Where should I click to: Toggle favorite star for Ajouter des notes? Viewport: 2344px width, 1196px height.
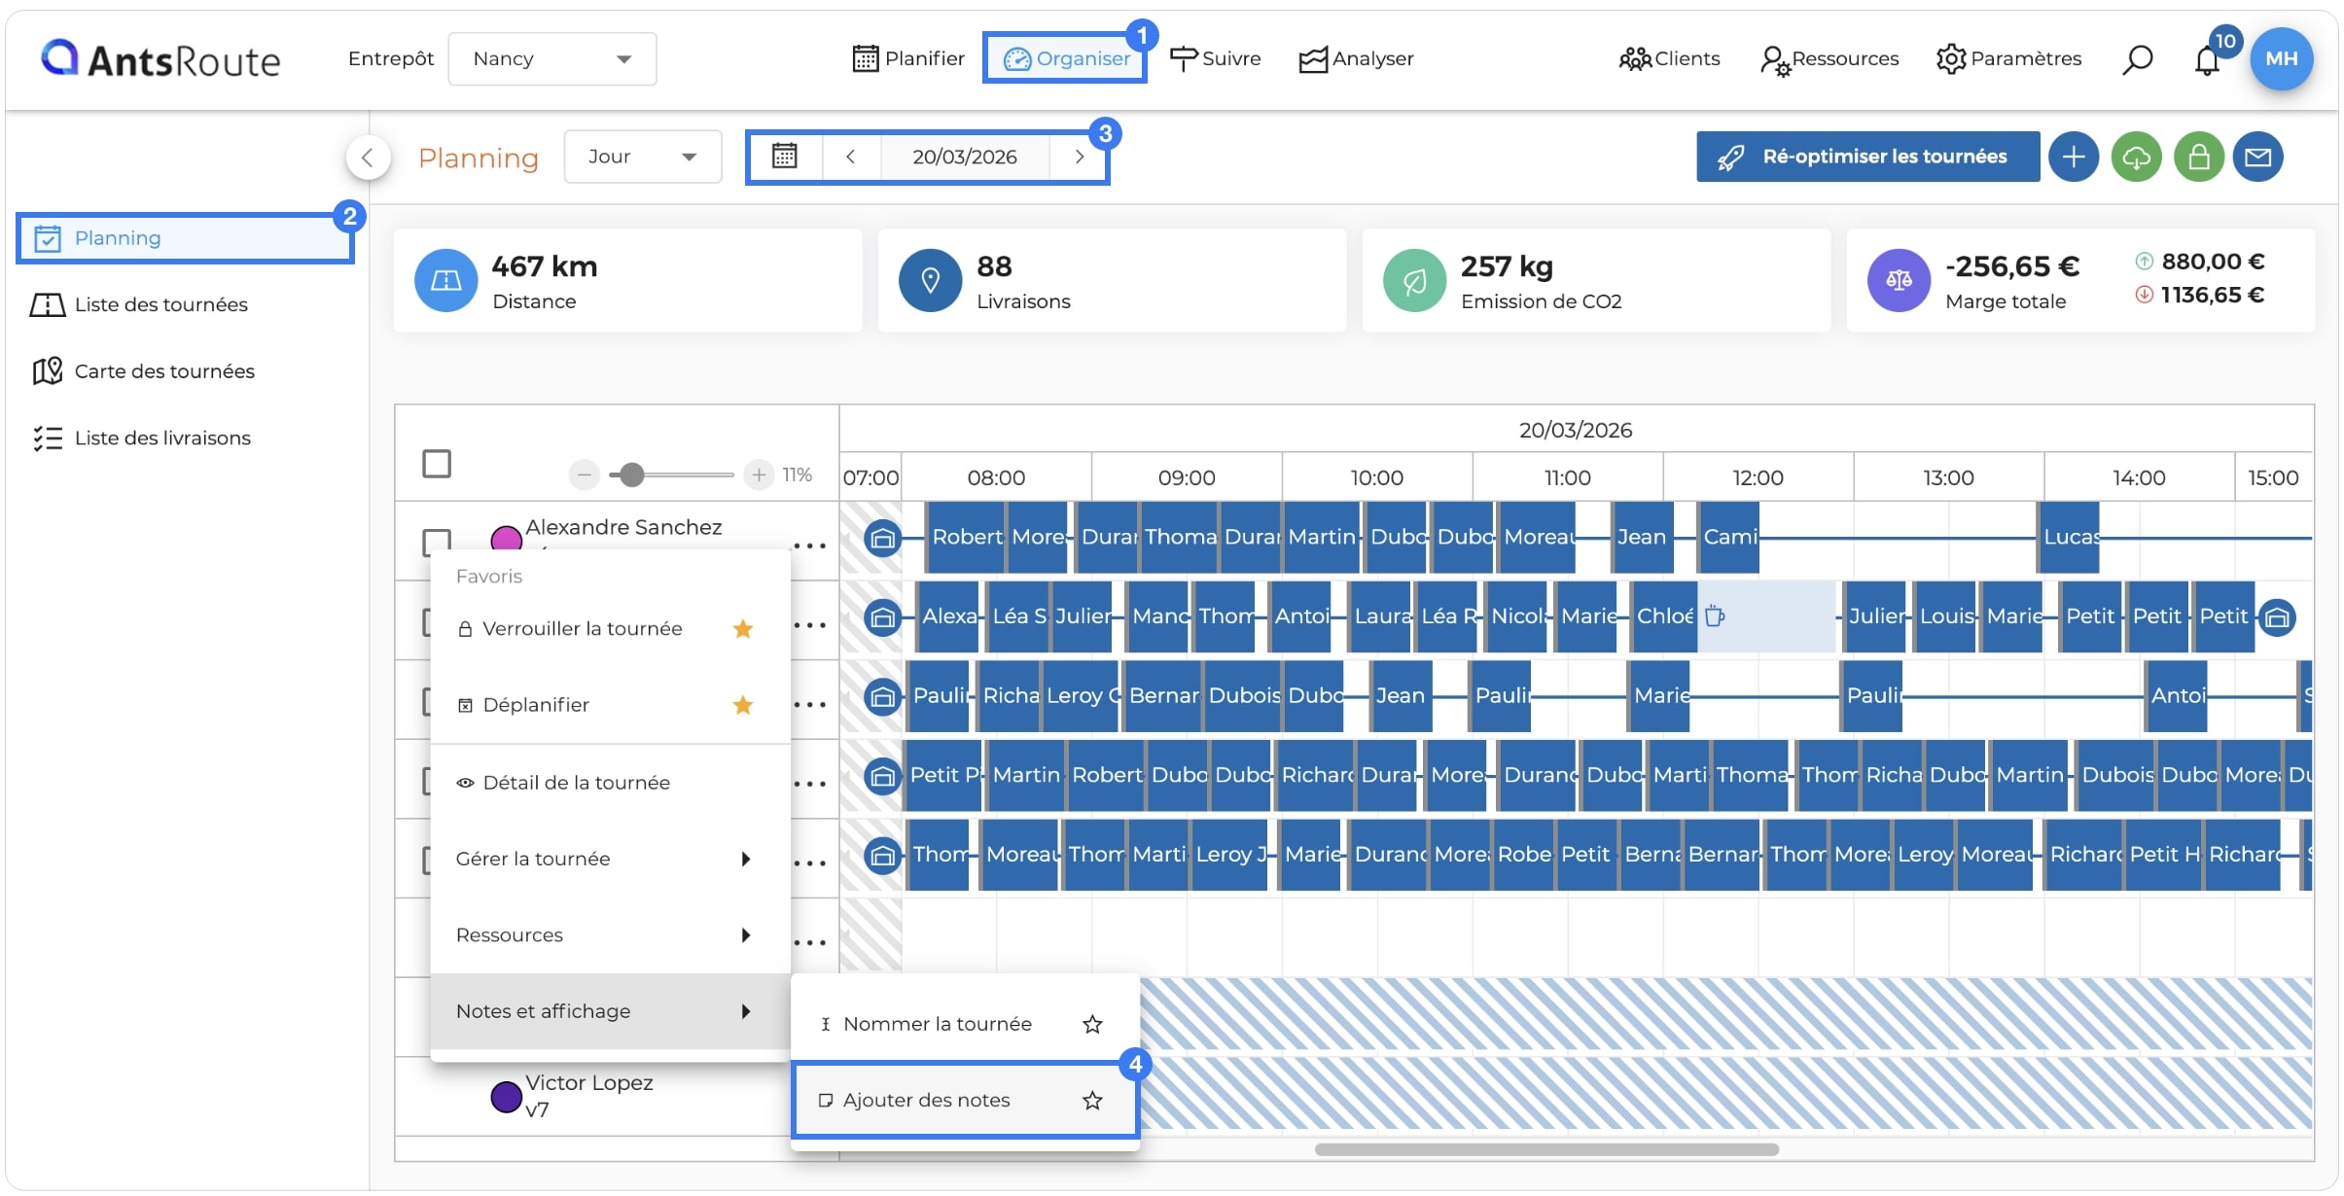pos(1092,1100)
